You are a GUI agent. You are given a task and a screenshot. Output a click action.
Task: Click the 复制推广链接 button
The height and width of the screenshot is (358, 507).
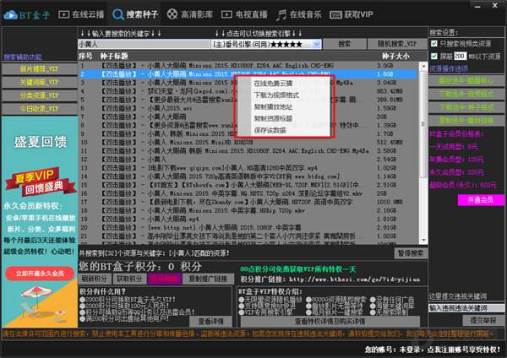[x=208, y=279]
